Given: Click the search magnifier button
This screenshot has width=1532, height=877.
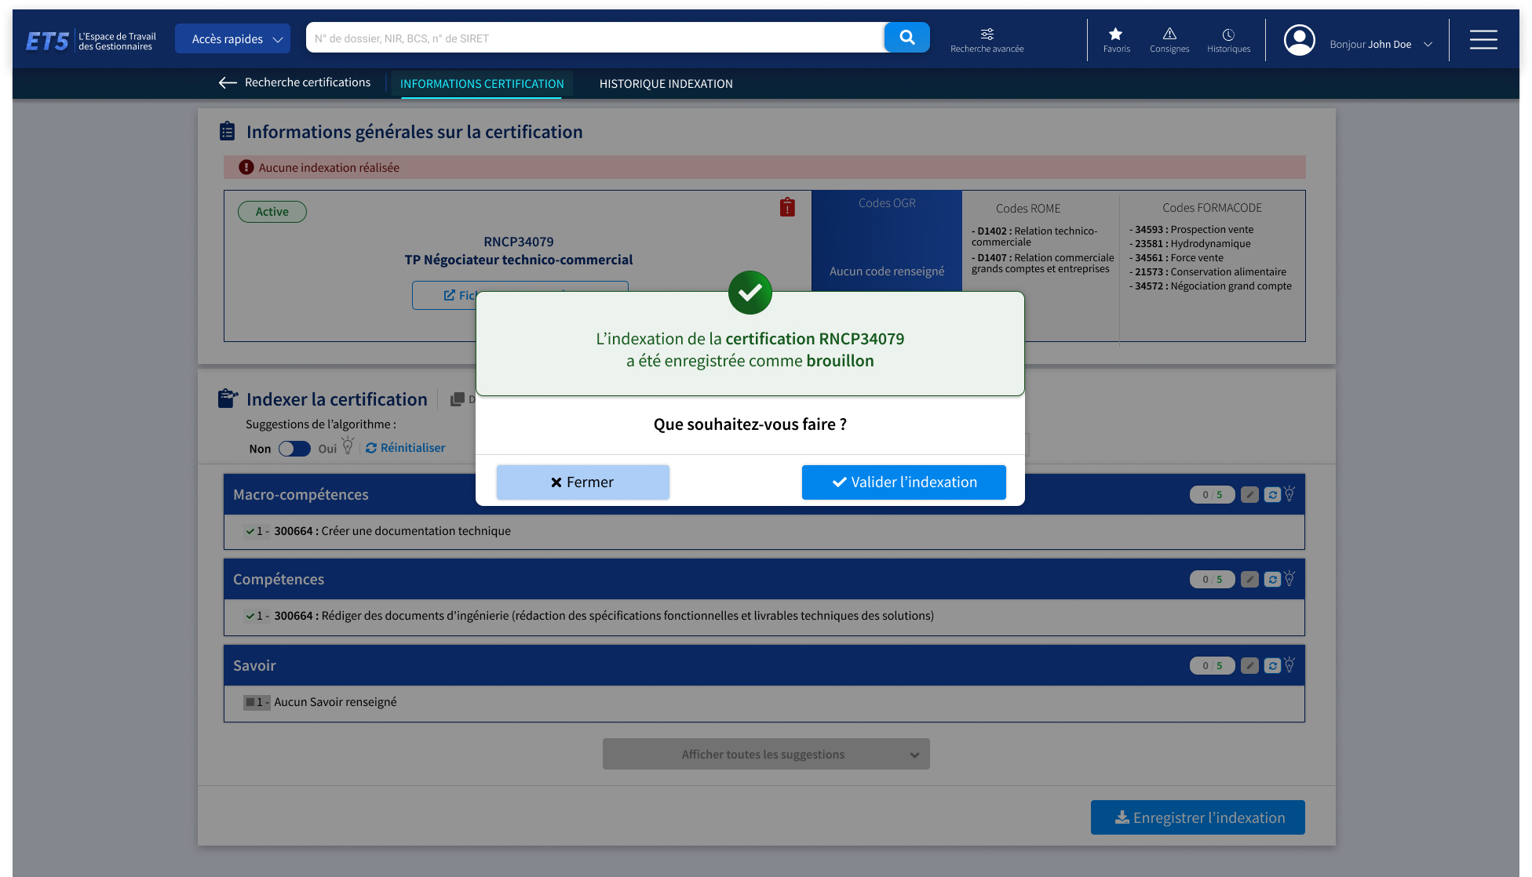Looking at the screenshot, I should click(x=906, y=38).
